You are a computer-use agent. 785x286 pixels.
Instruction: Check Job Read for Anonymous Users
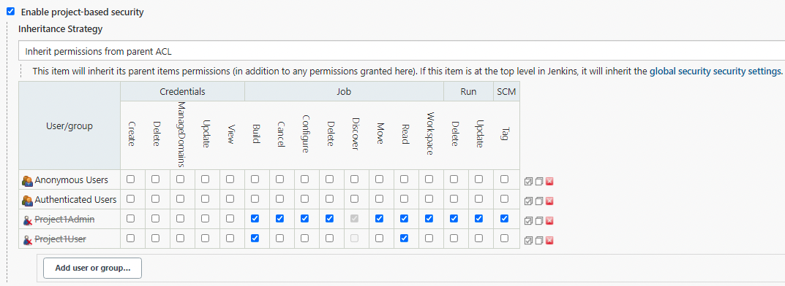404,179
